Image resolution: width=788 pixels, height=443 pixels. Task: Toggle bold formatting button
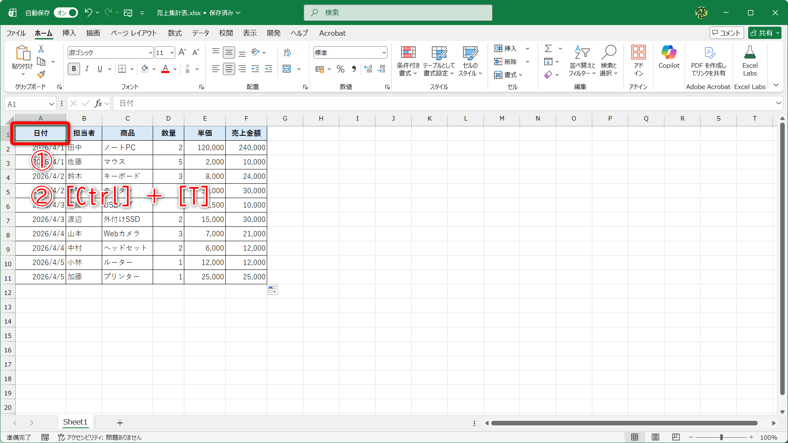point(74,69)
